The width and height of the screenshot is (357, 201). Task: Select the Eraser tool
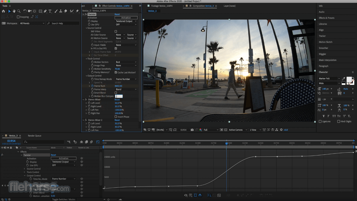[66, 11]
